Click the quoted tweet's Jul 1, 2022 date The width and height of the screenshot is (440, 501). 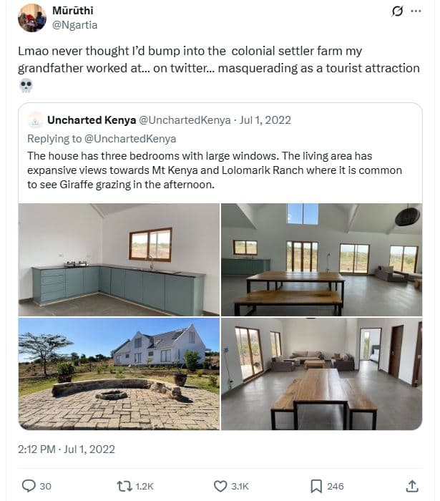click(265, 120)
